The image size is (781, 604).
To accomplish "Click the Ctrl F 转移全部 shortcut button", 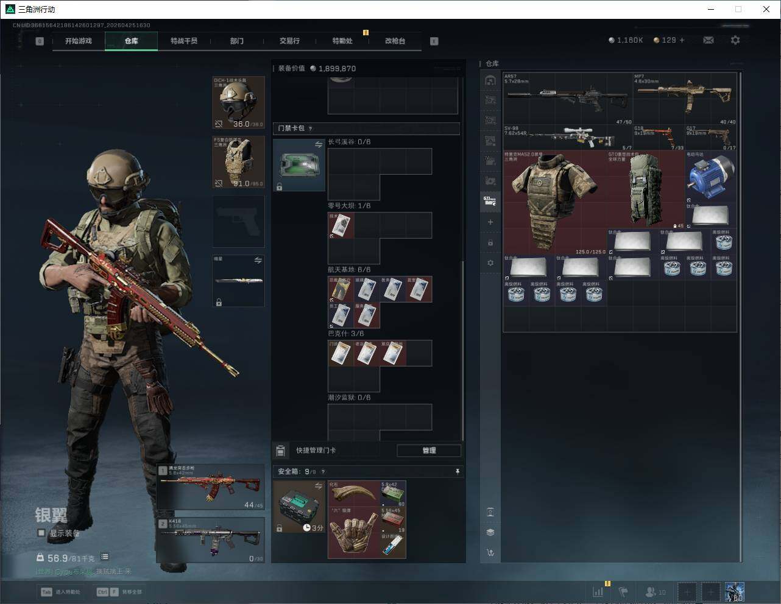I will (119, 592).
